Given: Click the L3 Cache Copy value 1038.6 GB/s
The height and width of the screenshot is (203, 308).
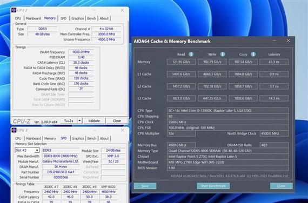Looking at the screenshot, I should click(x=243, y=98).
